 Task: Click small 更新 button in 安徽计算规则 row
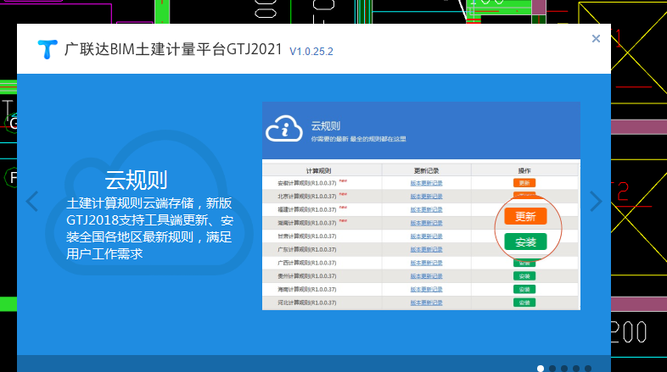pyautogui.click(x=524, y=183)
